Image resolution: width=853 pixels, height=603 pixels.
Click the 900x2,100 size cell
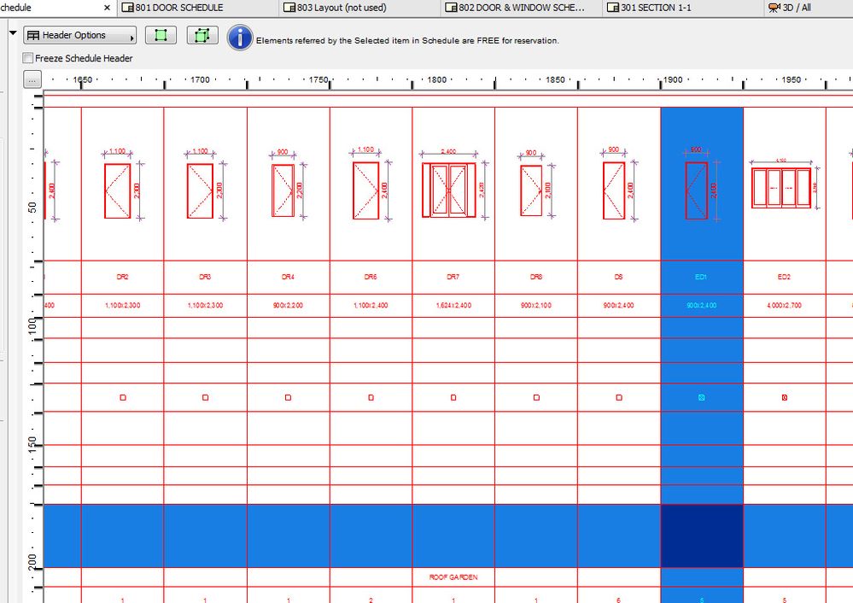pos(536,306)
